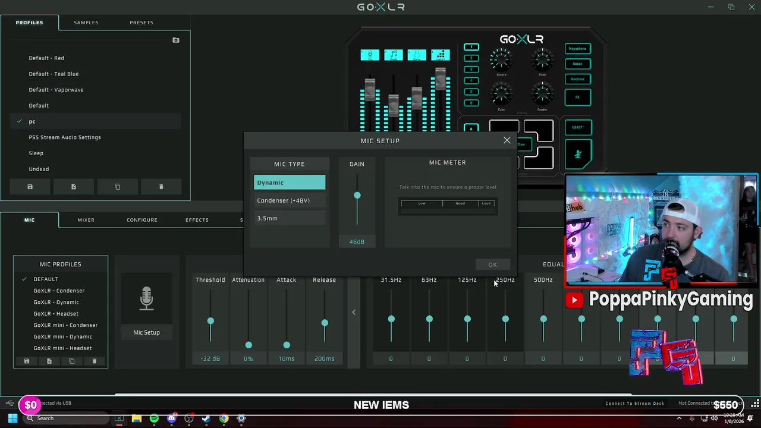
Task: Select effects preset 6 on the GoXLR
Action: (471, 103)
